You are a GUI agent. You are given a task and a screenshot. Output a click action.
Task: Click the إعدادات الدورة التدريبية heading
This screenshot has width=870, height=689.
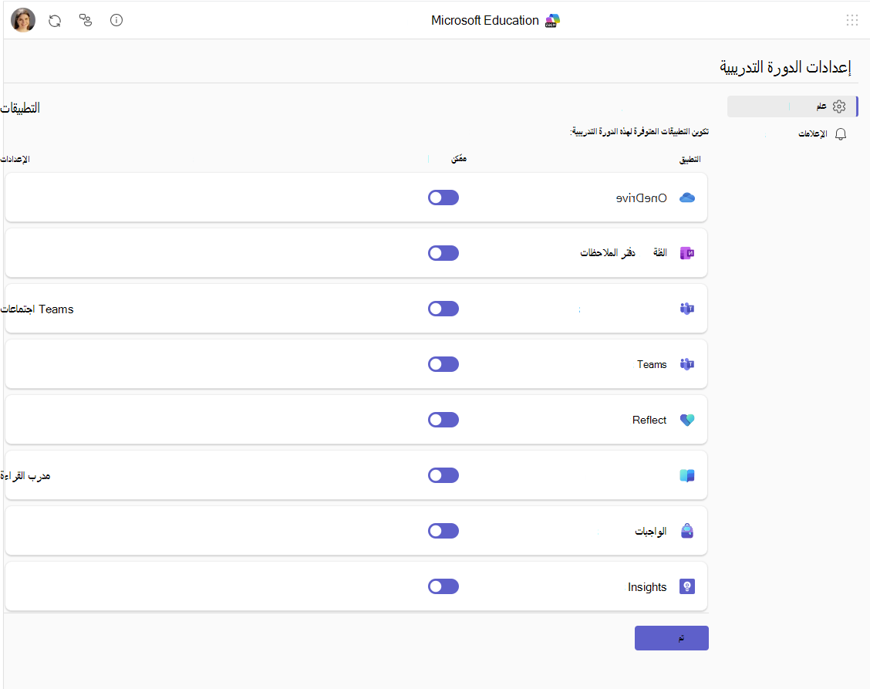tap(785, 67)
